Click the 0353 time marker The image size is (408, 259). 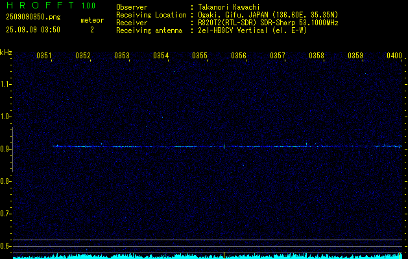(122, 55)
